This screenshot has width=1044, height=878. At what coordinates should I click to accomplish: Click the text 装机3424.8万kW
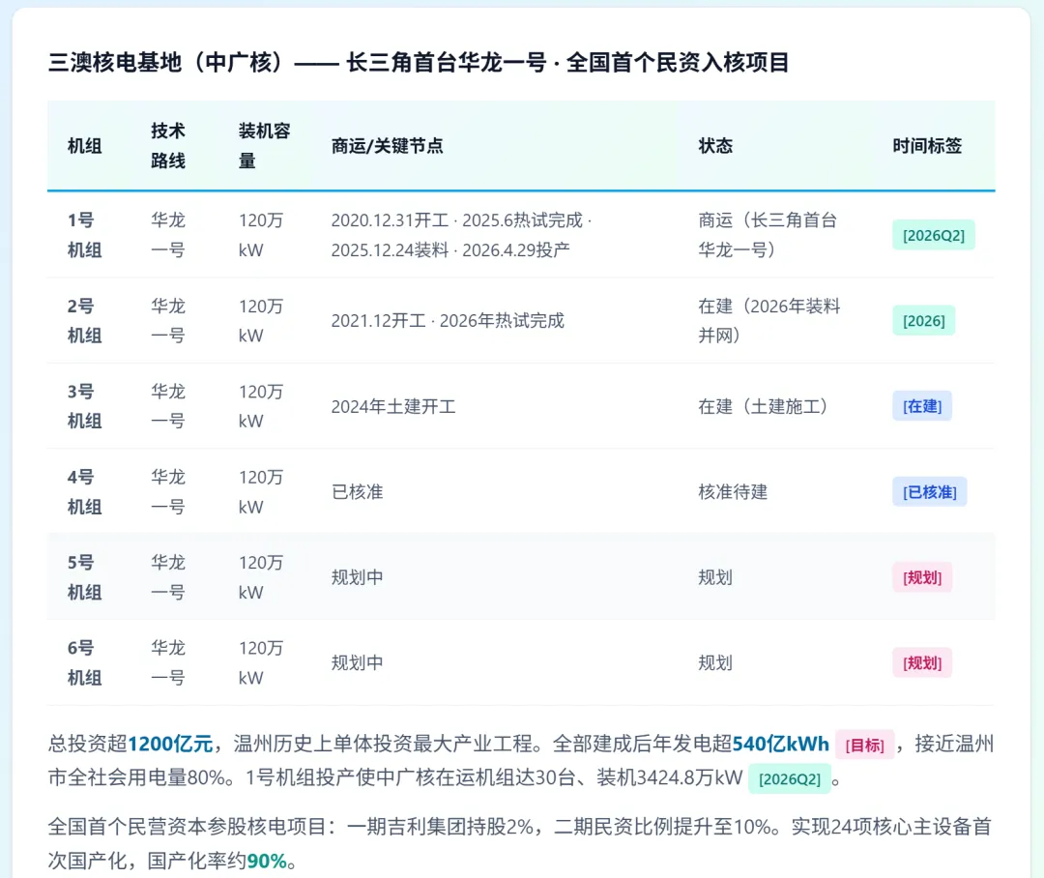click(x=669, y=777)
